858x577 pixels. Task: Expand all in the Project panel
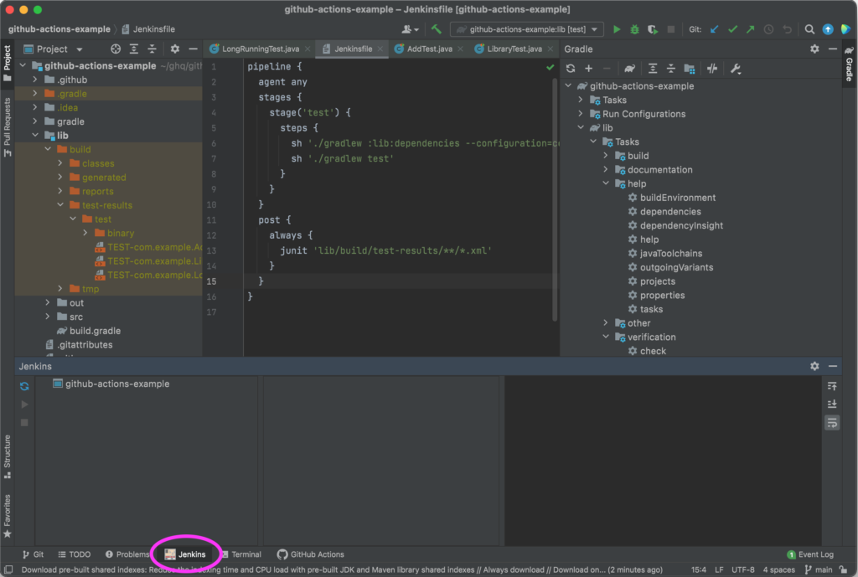133,49
